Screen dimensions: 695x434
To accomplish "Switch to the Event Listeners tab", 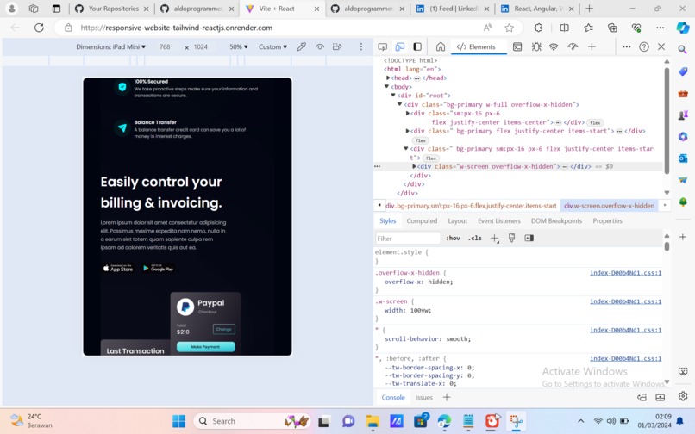I will tap(499, 220).
